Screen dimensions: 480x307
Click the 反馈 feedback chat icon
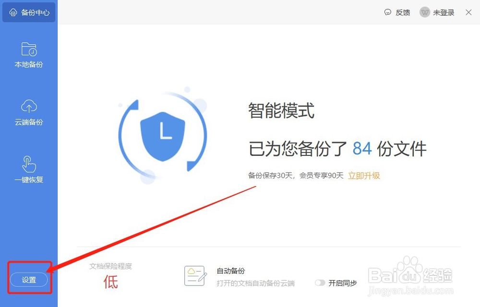[388, 12]
